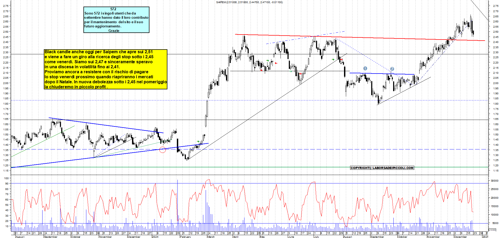
Task: Click the "April" label on the time axis
Action: pyautogui.click(x=236, y=237)
